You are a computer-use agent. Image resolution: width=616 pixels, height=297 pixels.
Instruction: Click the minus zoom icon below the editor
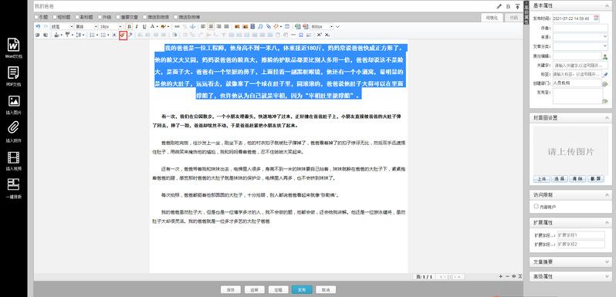click(507, 277)
